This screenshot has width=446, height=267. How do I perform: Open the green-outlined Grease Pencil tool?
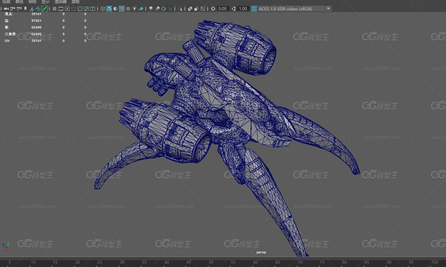[x=44, y=9]
